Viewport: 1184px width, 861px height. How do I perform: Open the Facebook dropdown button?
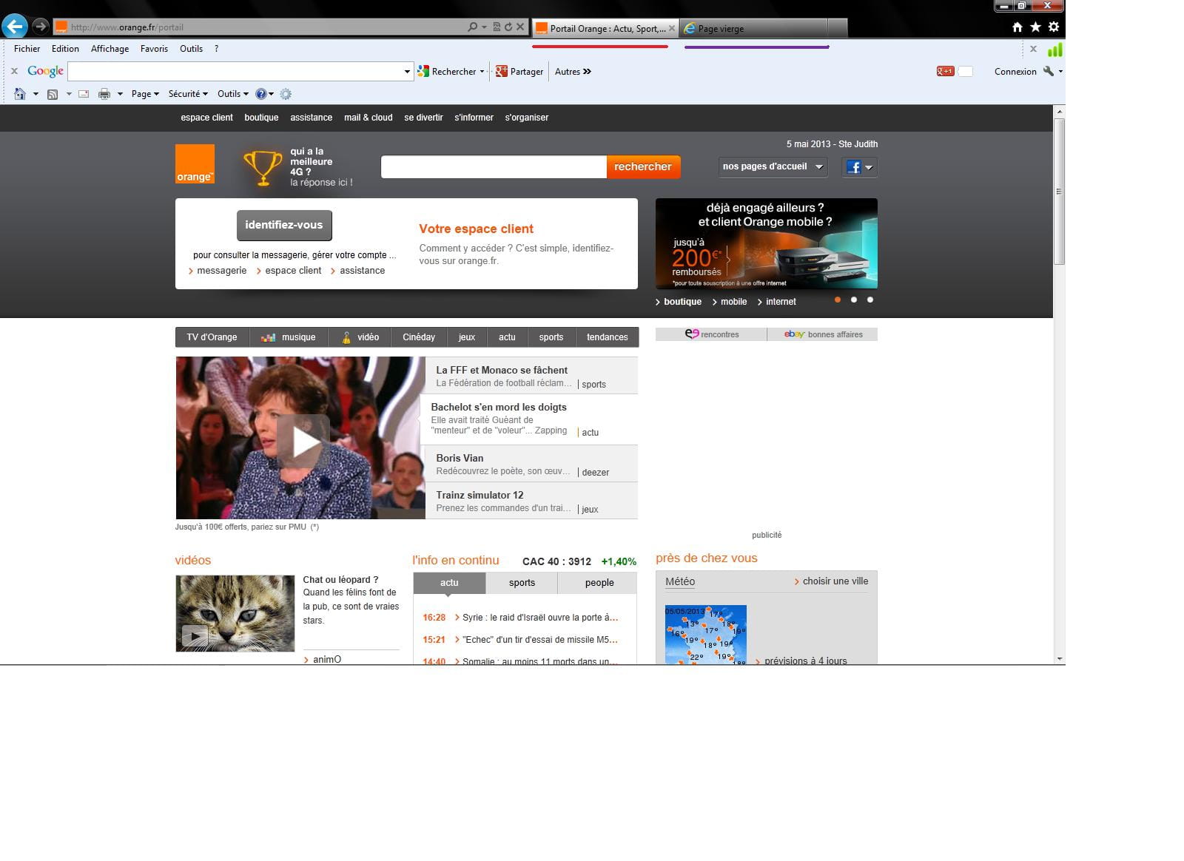pyautogui.click(x=860, y=167)
